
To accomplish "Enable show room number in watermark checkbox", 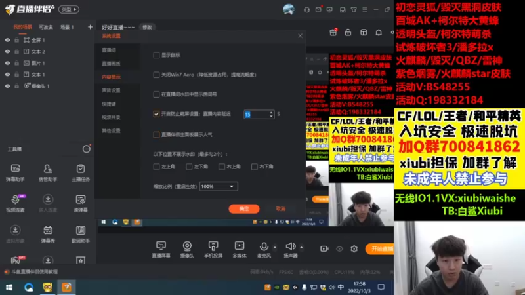I will click(x=156, y=94).
